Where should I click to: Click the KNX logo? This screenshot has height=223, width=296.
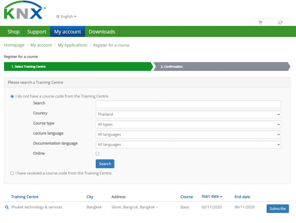[25, 10]
